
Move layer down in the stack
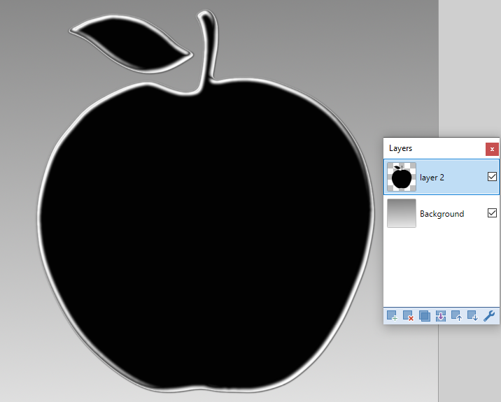point(472,316)
